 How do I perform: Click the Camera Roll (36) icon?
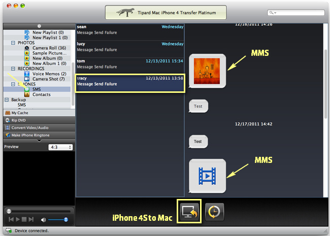[27, 48]
